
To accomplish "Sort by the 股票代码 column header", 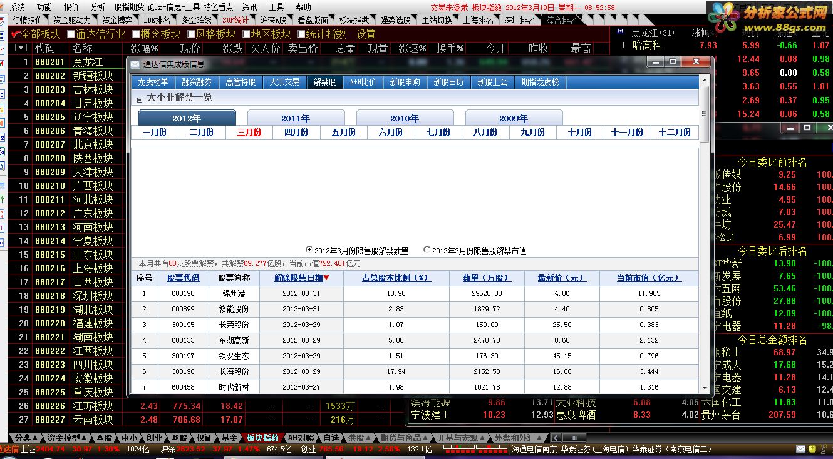I will click(184, 278).
